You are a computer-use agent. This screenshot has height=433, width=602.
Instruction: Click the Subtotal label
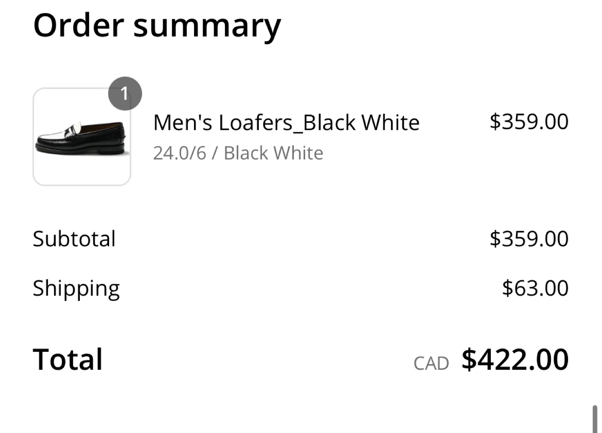[x=74, y=239]
